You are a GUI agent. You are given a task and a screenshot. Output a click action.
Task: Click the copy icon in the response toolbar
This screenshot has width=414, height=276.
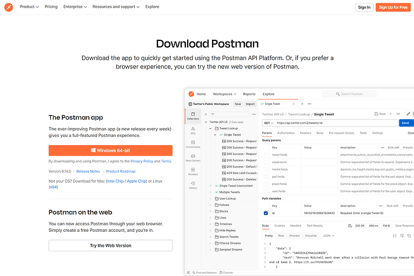[x=409, y=236]
